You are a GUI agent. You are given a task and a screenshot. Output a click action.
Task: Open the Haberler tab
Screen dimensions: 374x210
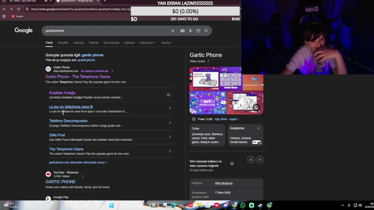[129, 43]
